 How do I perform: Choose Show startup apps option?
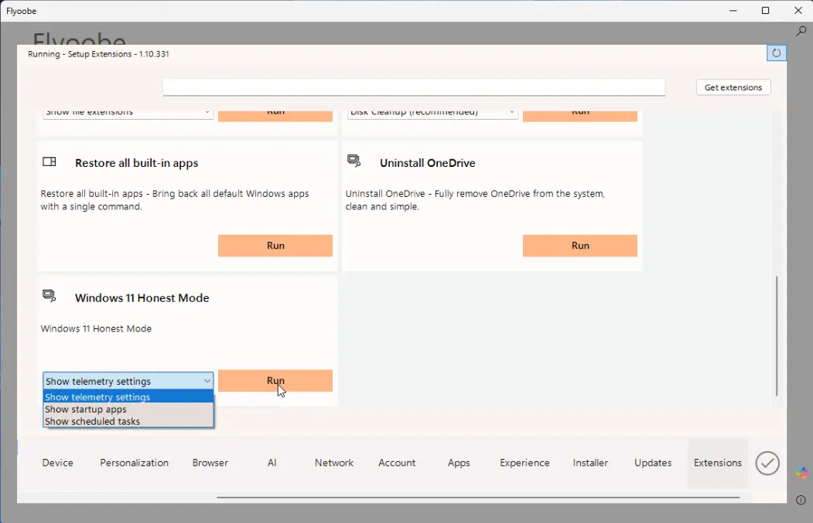pos(128,409)
